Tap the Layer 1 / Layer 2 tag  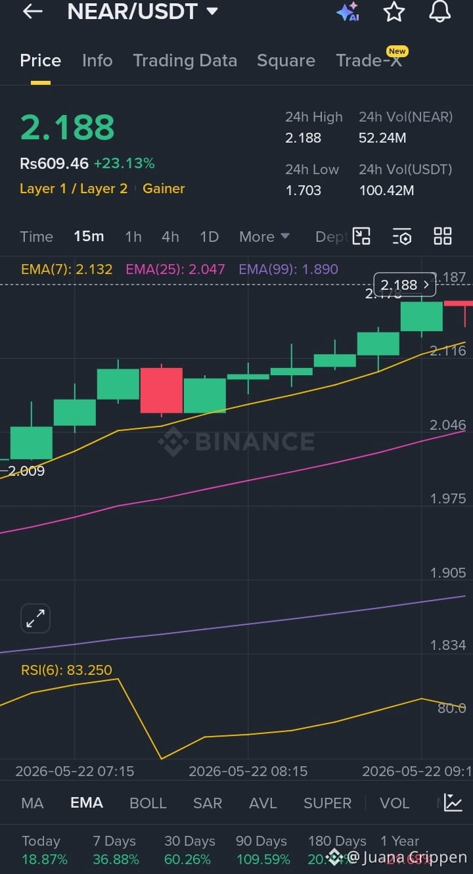click(74, 189)
